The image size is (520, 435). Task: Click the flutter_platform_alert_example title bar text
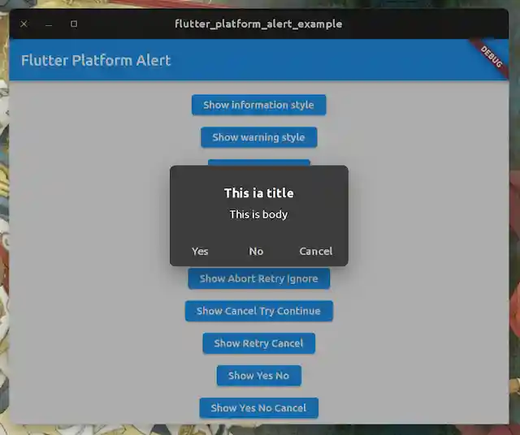click(258, 24)
